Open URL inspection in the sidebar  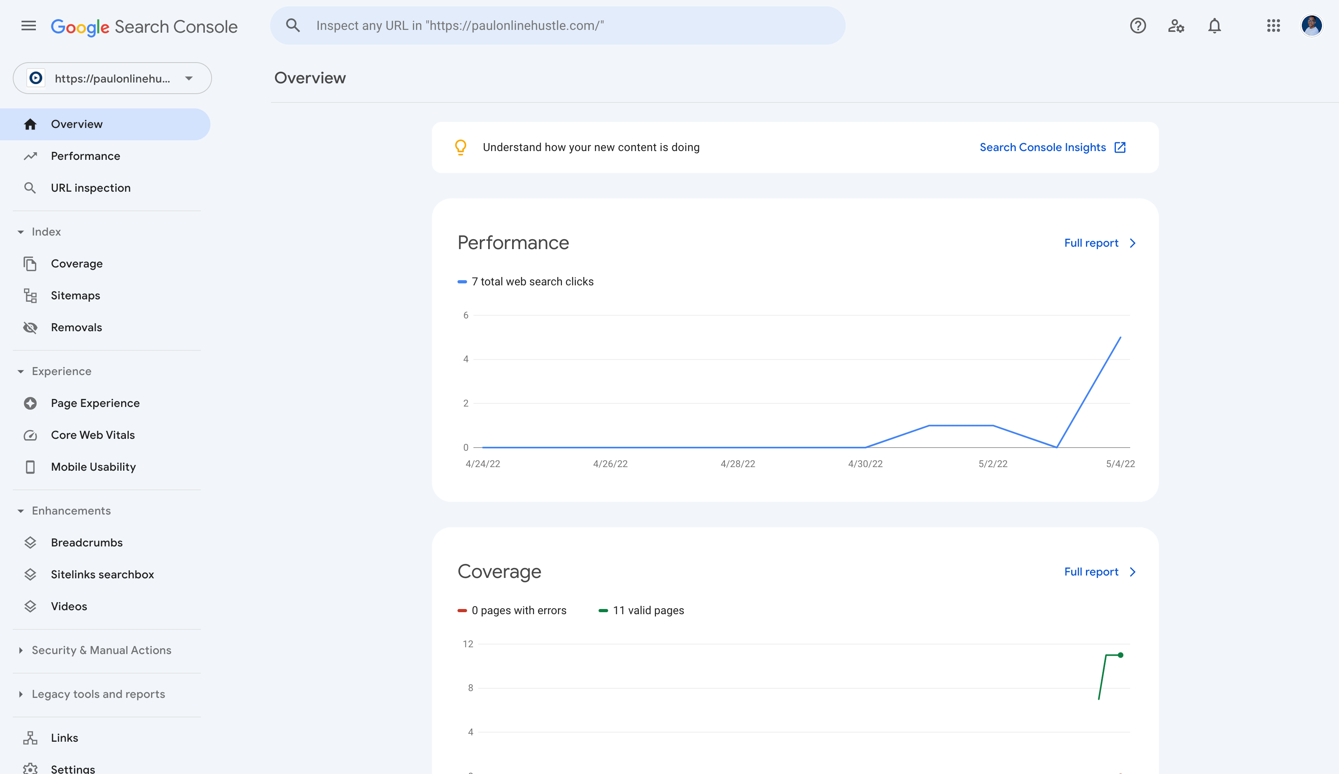click(105, 188)
